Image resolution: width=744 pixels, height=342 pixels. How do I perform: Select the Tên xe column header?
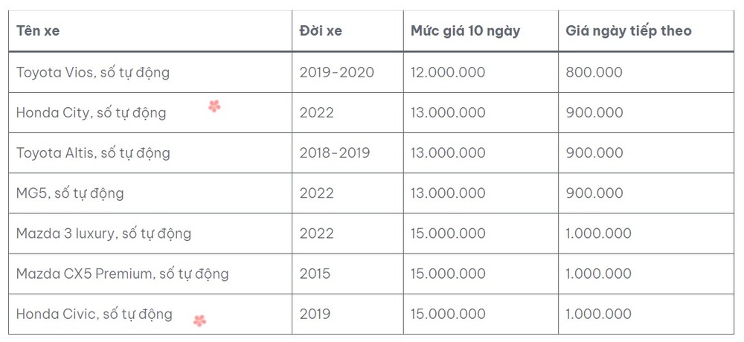pos(38,30)
